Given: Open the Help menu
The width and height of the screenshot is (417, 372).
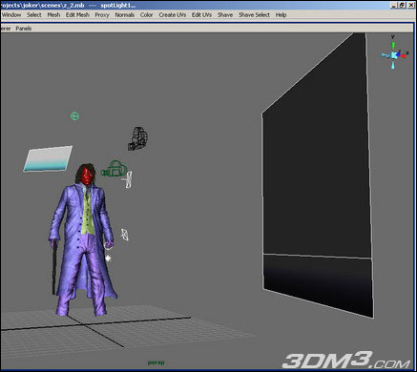Looking at the screenshot, I should point(281,15).
